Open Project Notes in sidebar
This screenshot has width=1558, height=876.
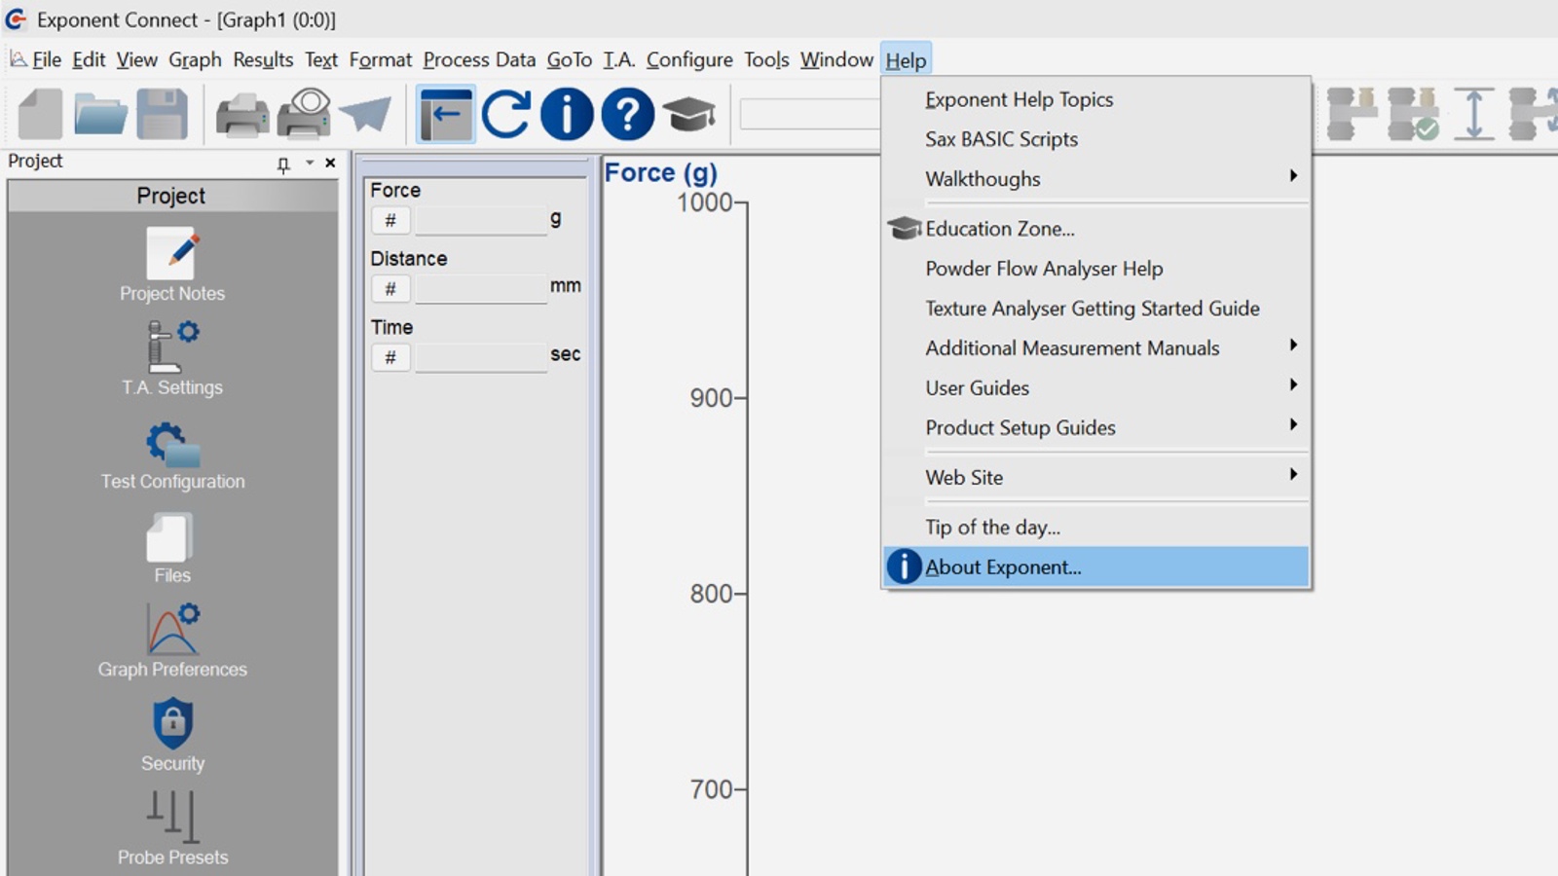coord(172,265)
